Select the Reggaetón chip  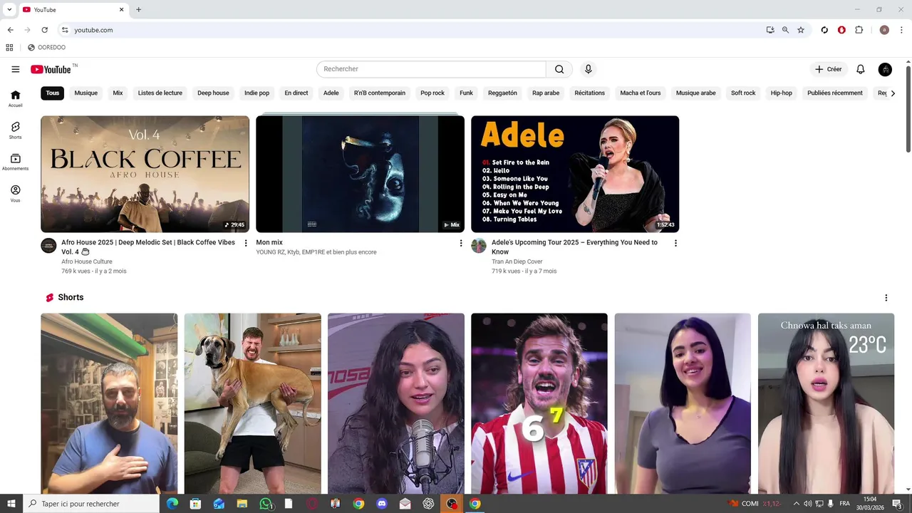502,93
